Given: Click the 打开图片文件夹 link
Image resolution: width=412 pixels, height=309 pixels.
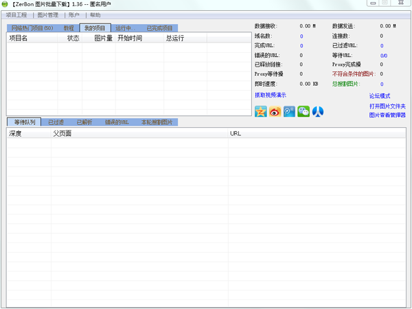Looking at the screenshot, I should pyautogui.click(x=387, y=106).
